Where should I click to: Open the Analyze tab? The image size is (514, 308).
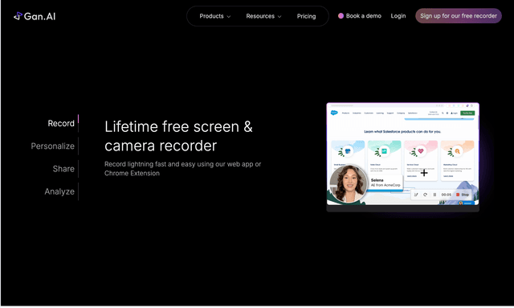click(59, 191)
